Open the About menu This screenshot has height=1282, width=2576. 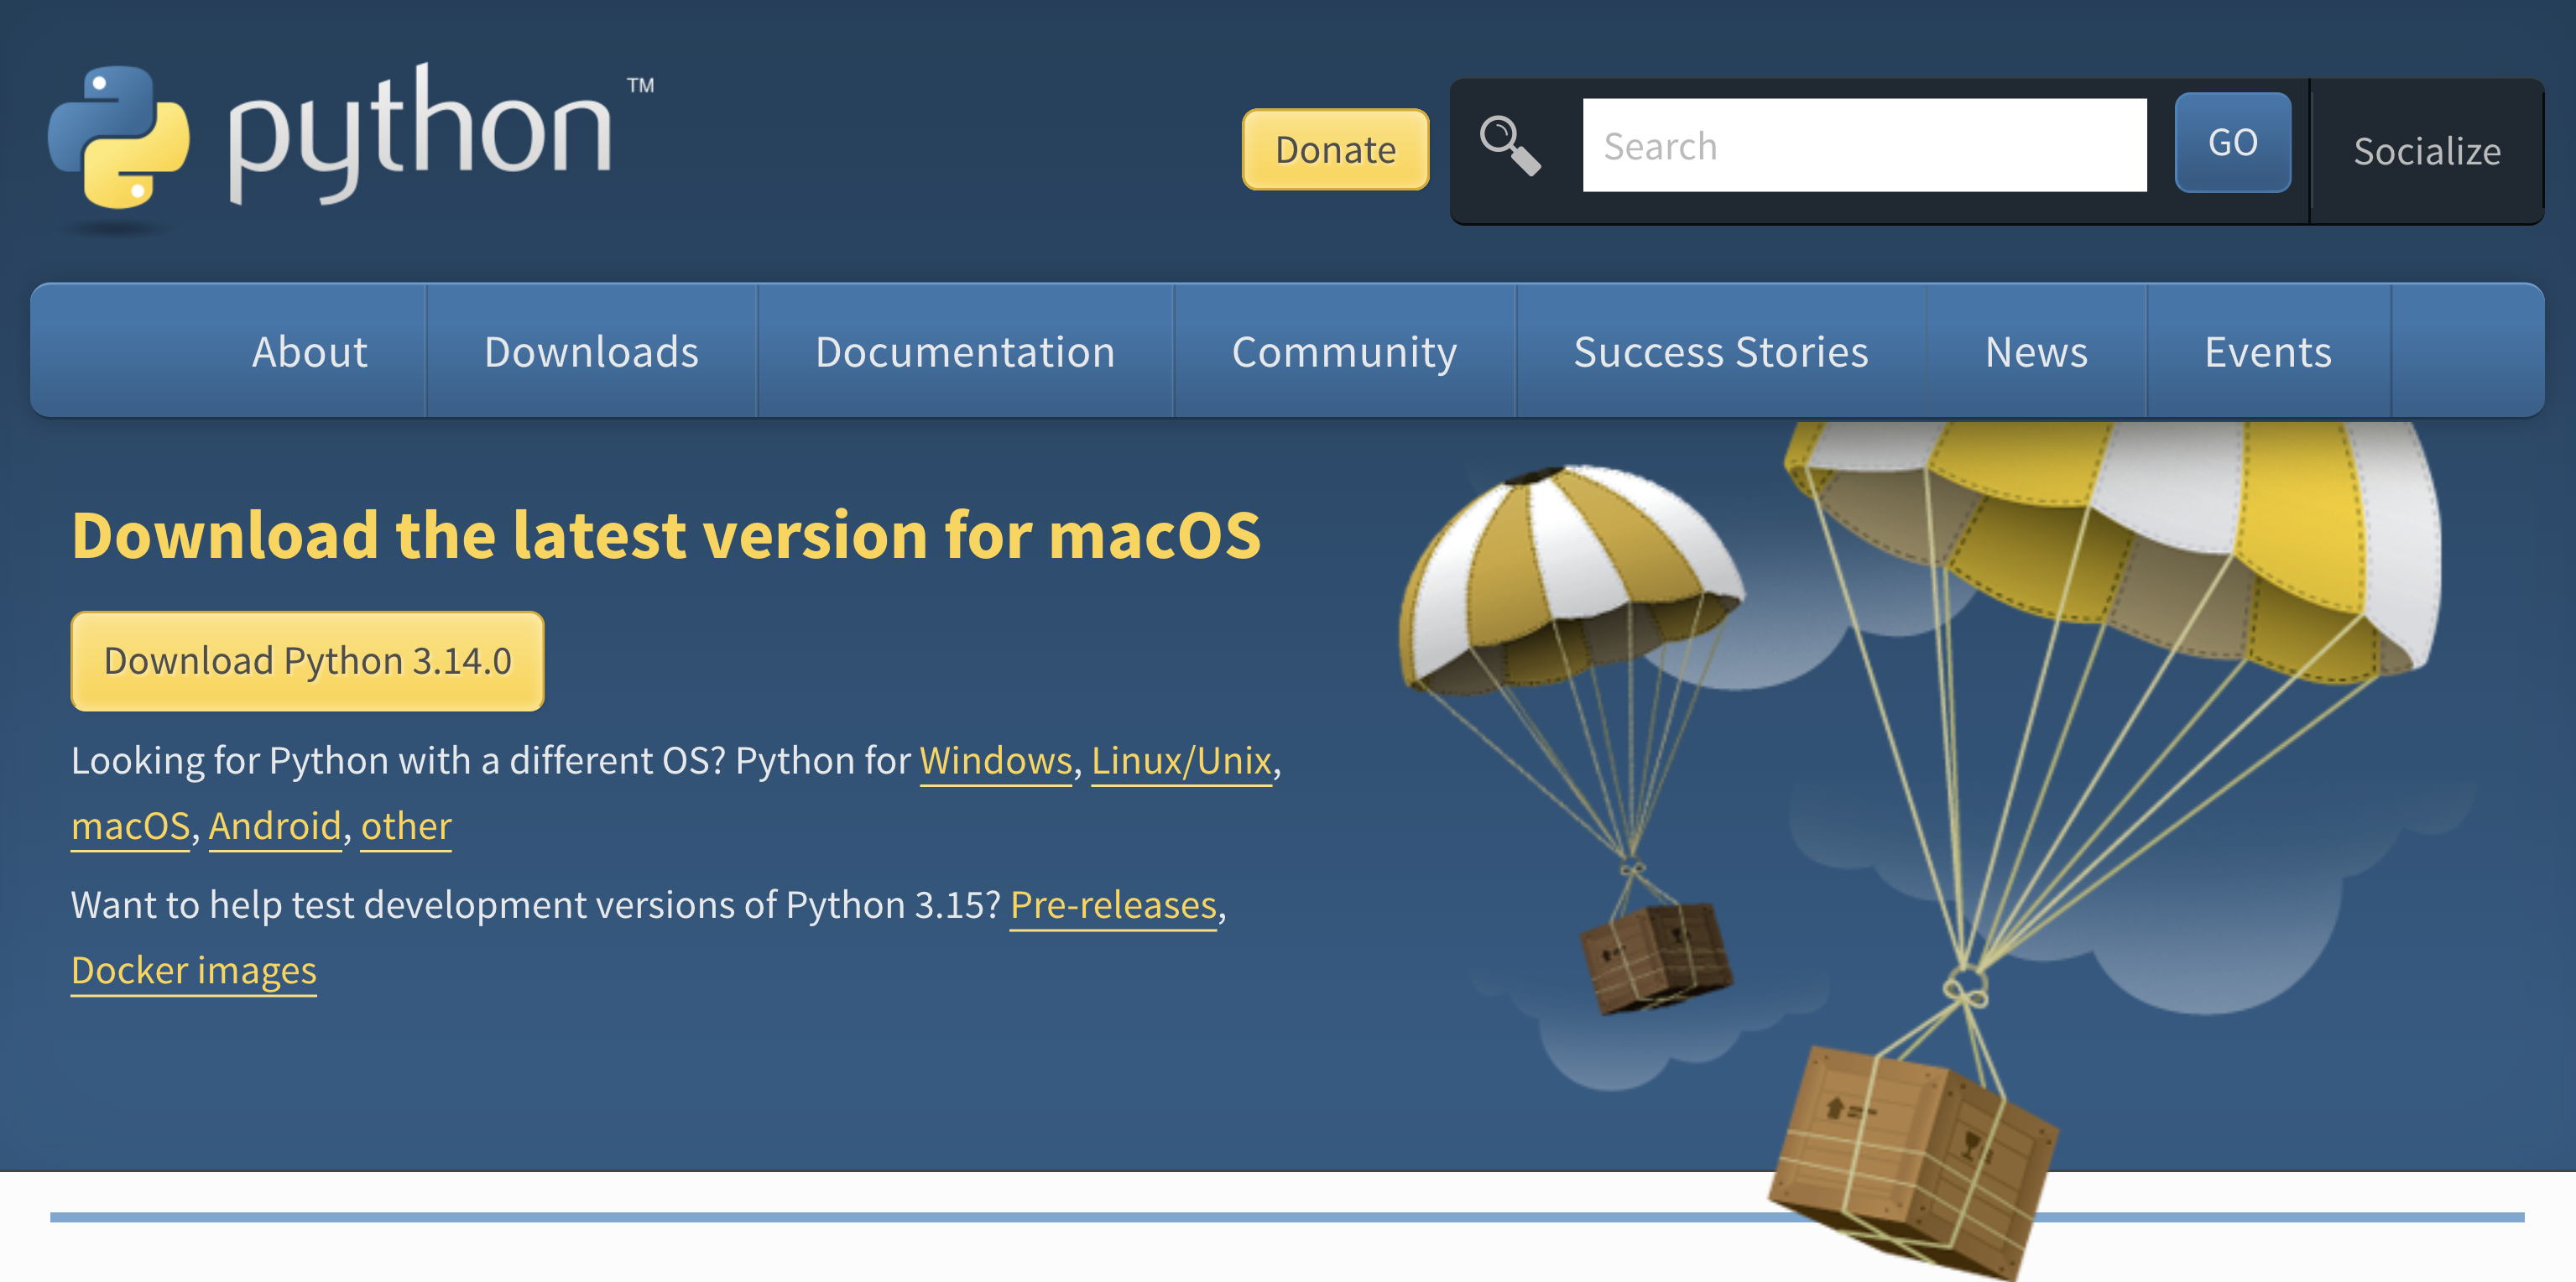click(309, 352)
